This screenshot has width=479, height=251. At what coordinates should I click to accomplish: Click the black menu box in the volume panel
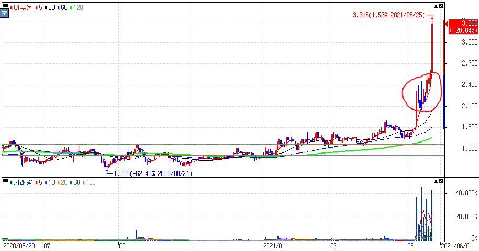[x=5, y=180]
